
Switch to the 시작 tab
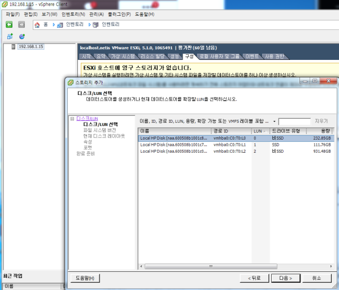tap(86, 57)
